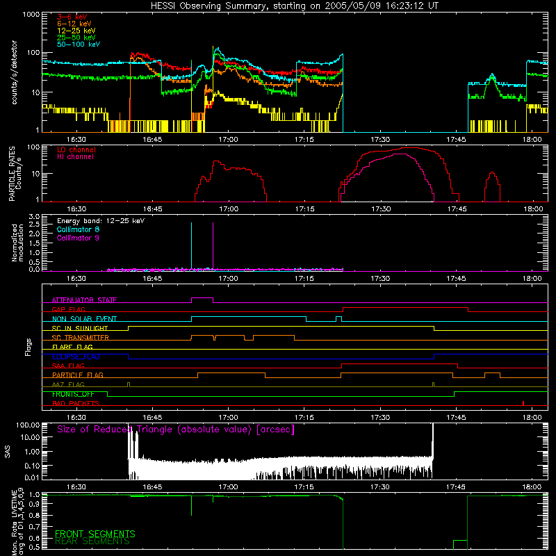Viewport: 556px width, 556px height.
Task: Click the SAS axis label
Action: click(x=8, y=452)
